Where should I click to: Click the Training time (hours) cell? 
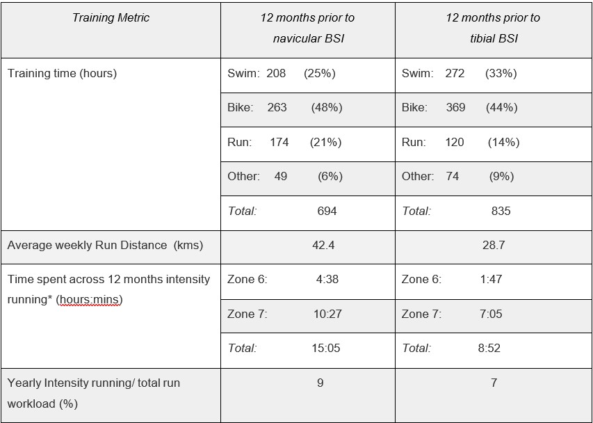coord(111,144)
